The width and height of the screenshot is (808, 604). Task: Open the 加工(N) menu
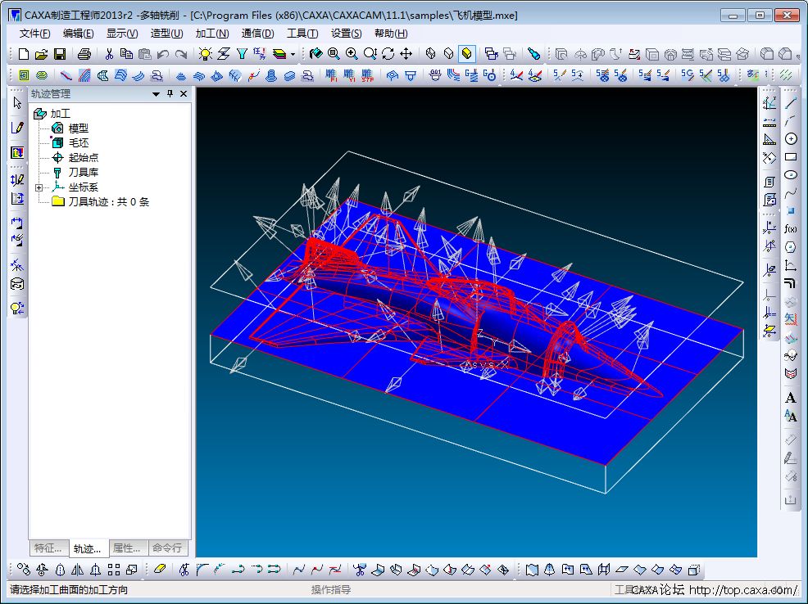(211, 34)
